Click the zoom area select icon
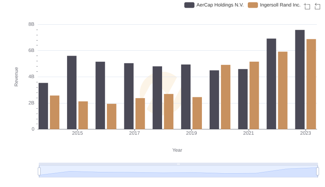Image resolution: width=325 pixels, height=187 pixels. click(x=307, y=6)
